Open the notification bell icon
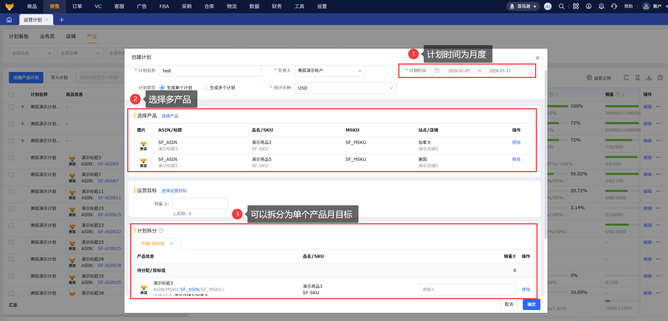 (601, 6)
